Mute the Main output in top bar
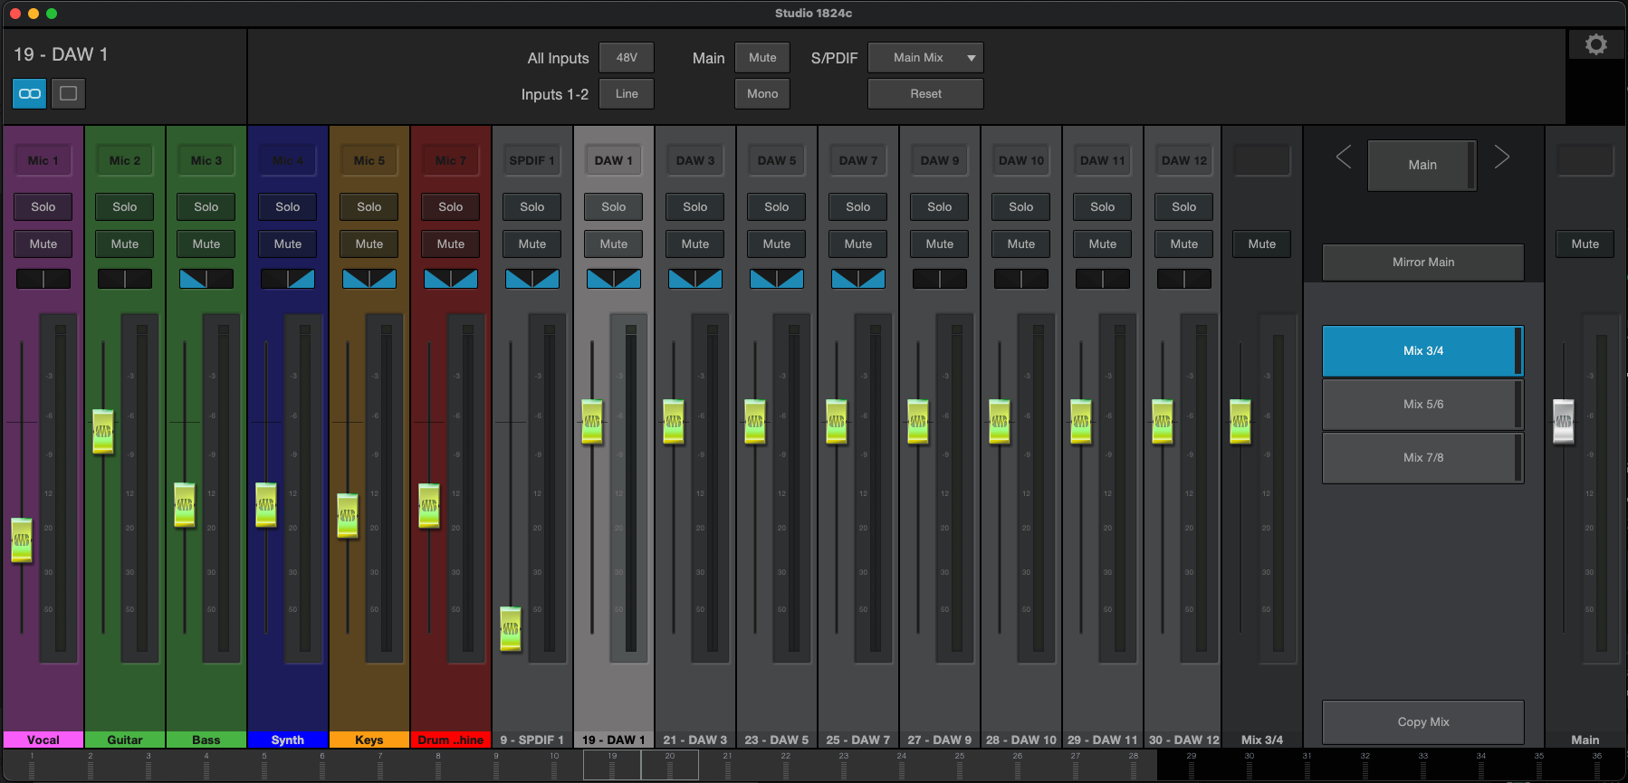The width and height of the screenshot is (1628, 783). (762, 57)
